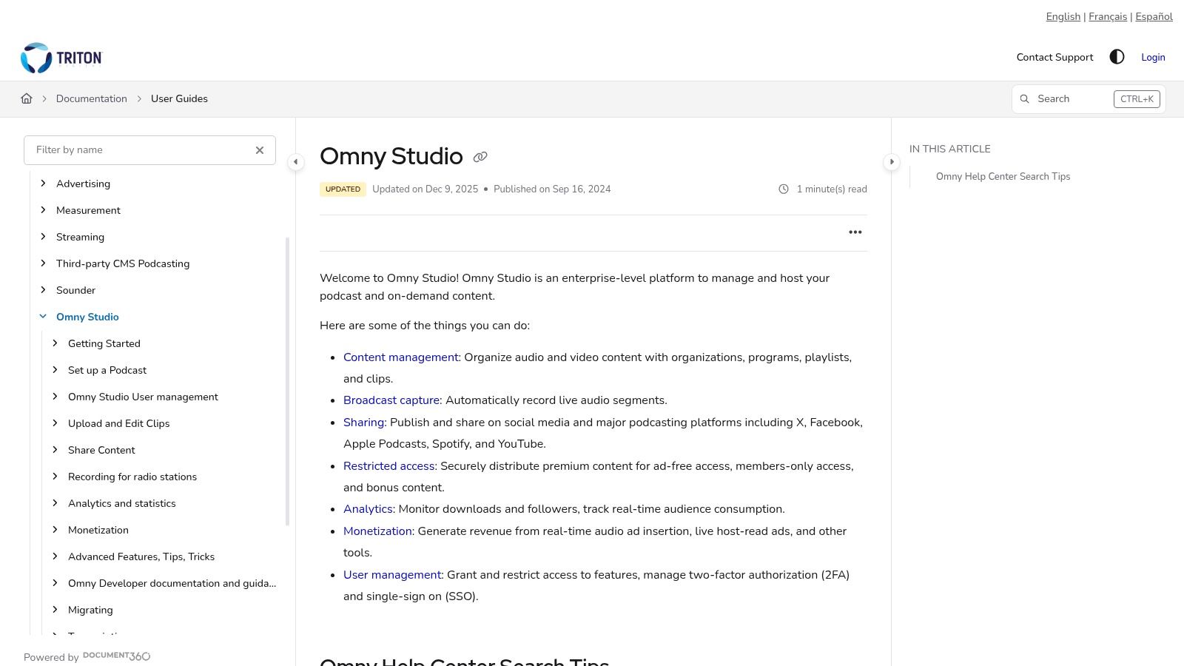Viewport: 1184px width, 666px height.
Task: Collapse the Omny Studio tree section
Action: point(43,316)
